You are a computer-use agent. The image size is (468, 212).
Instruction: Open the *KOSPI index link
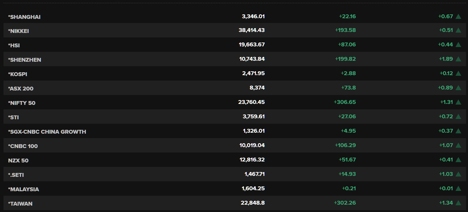tap(18, 74)
